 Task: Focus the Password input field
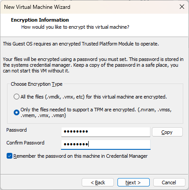pyautogui.click(x=106, y=132)
